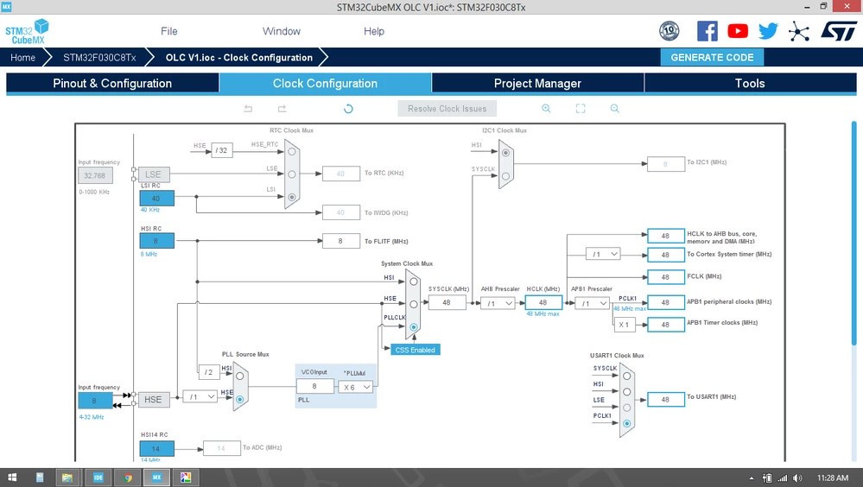863x487 pixels.
Task: Open the File menu
Action: point(169,31)
